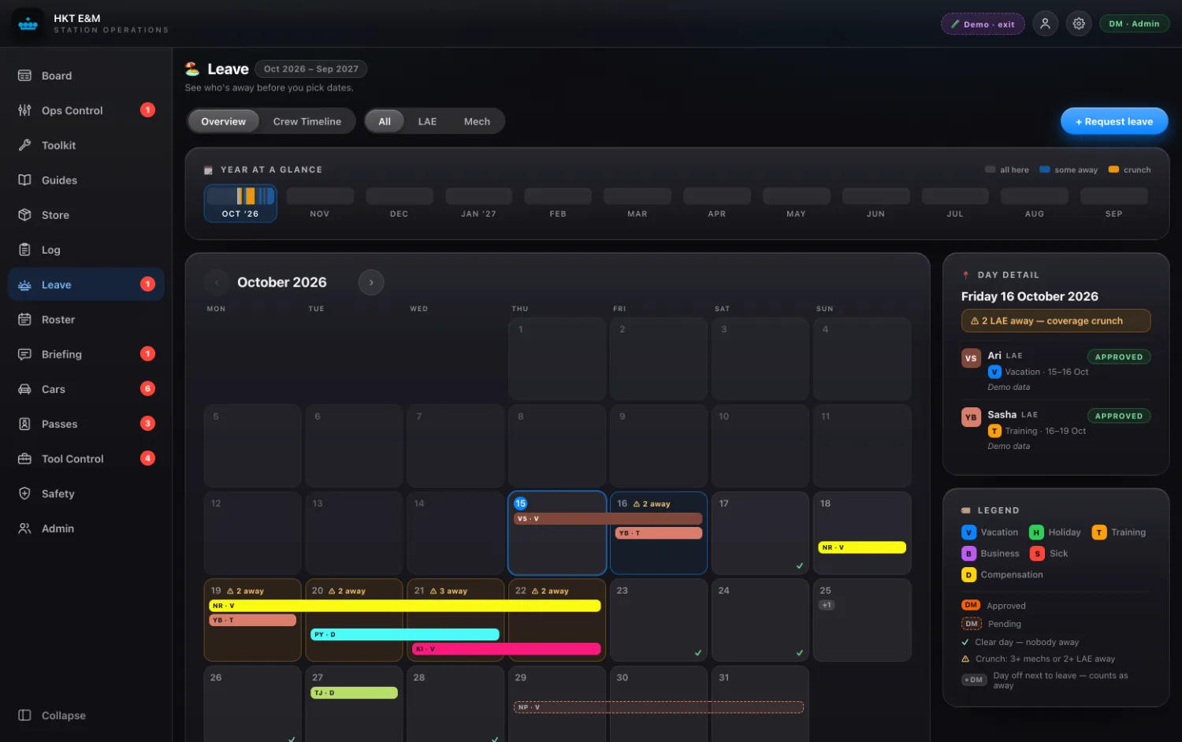Filter leave by All crew

385,121
